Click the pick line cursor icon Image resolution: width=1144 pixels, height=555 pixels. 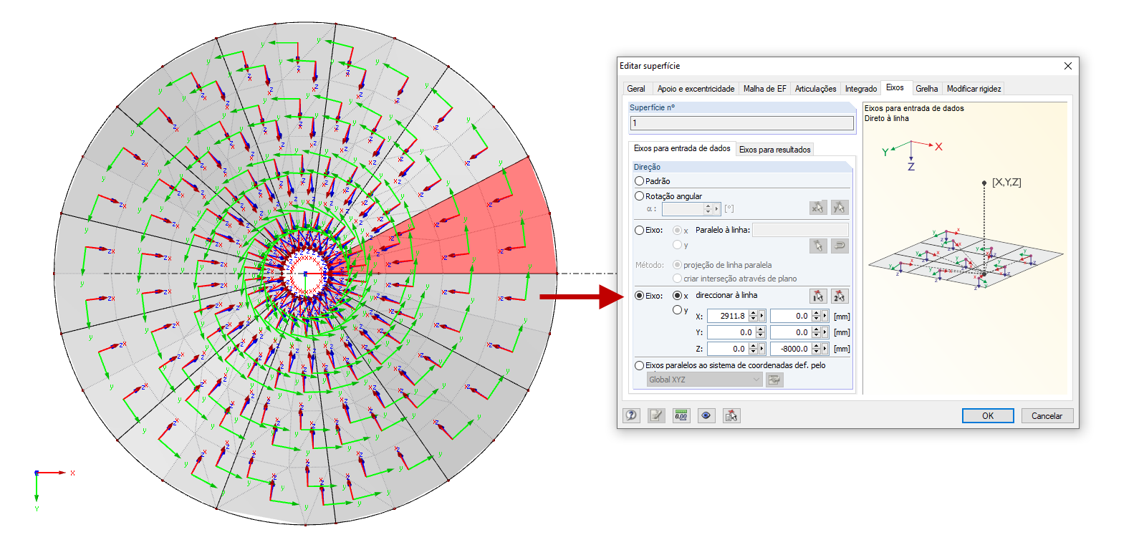(x=817, y=246)
